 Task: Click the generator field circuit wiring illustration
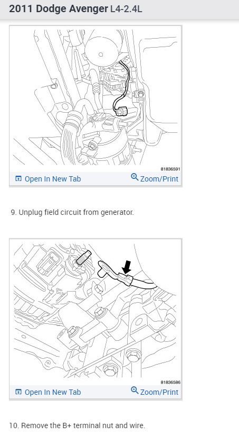[95, 98]
